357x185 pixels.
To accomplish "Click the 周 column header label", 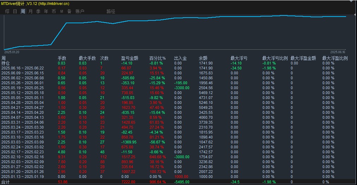I will 4,58.
